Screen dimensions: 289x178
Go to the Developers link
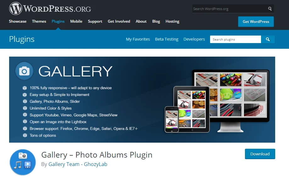pyautogui.click(x=194, y=39)
